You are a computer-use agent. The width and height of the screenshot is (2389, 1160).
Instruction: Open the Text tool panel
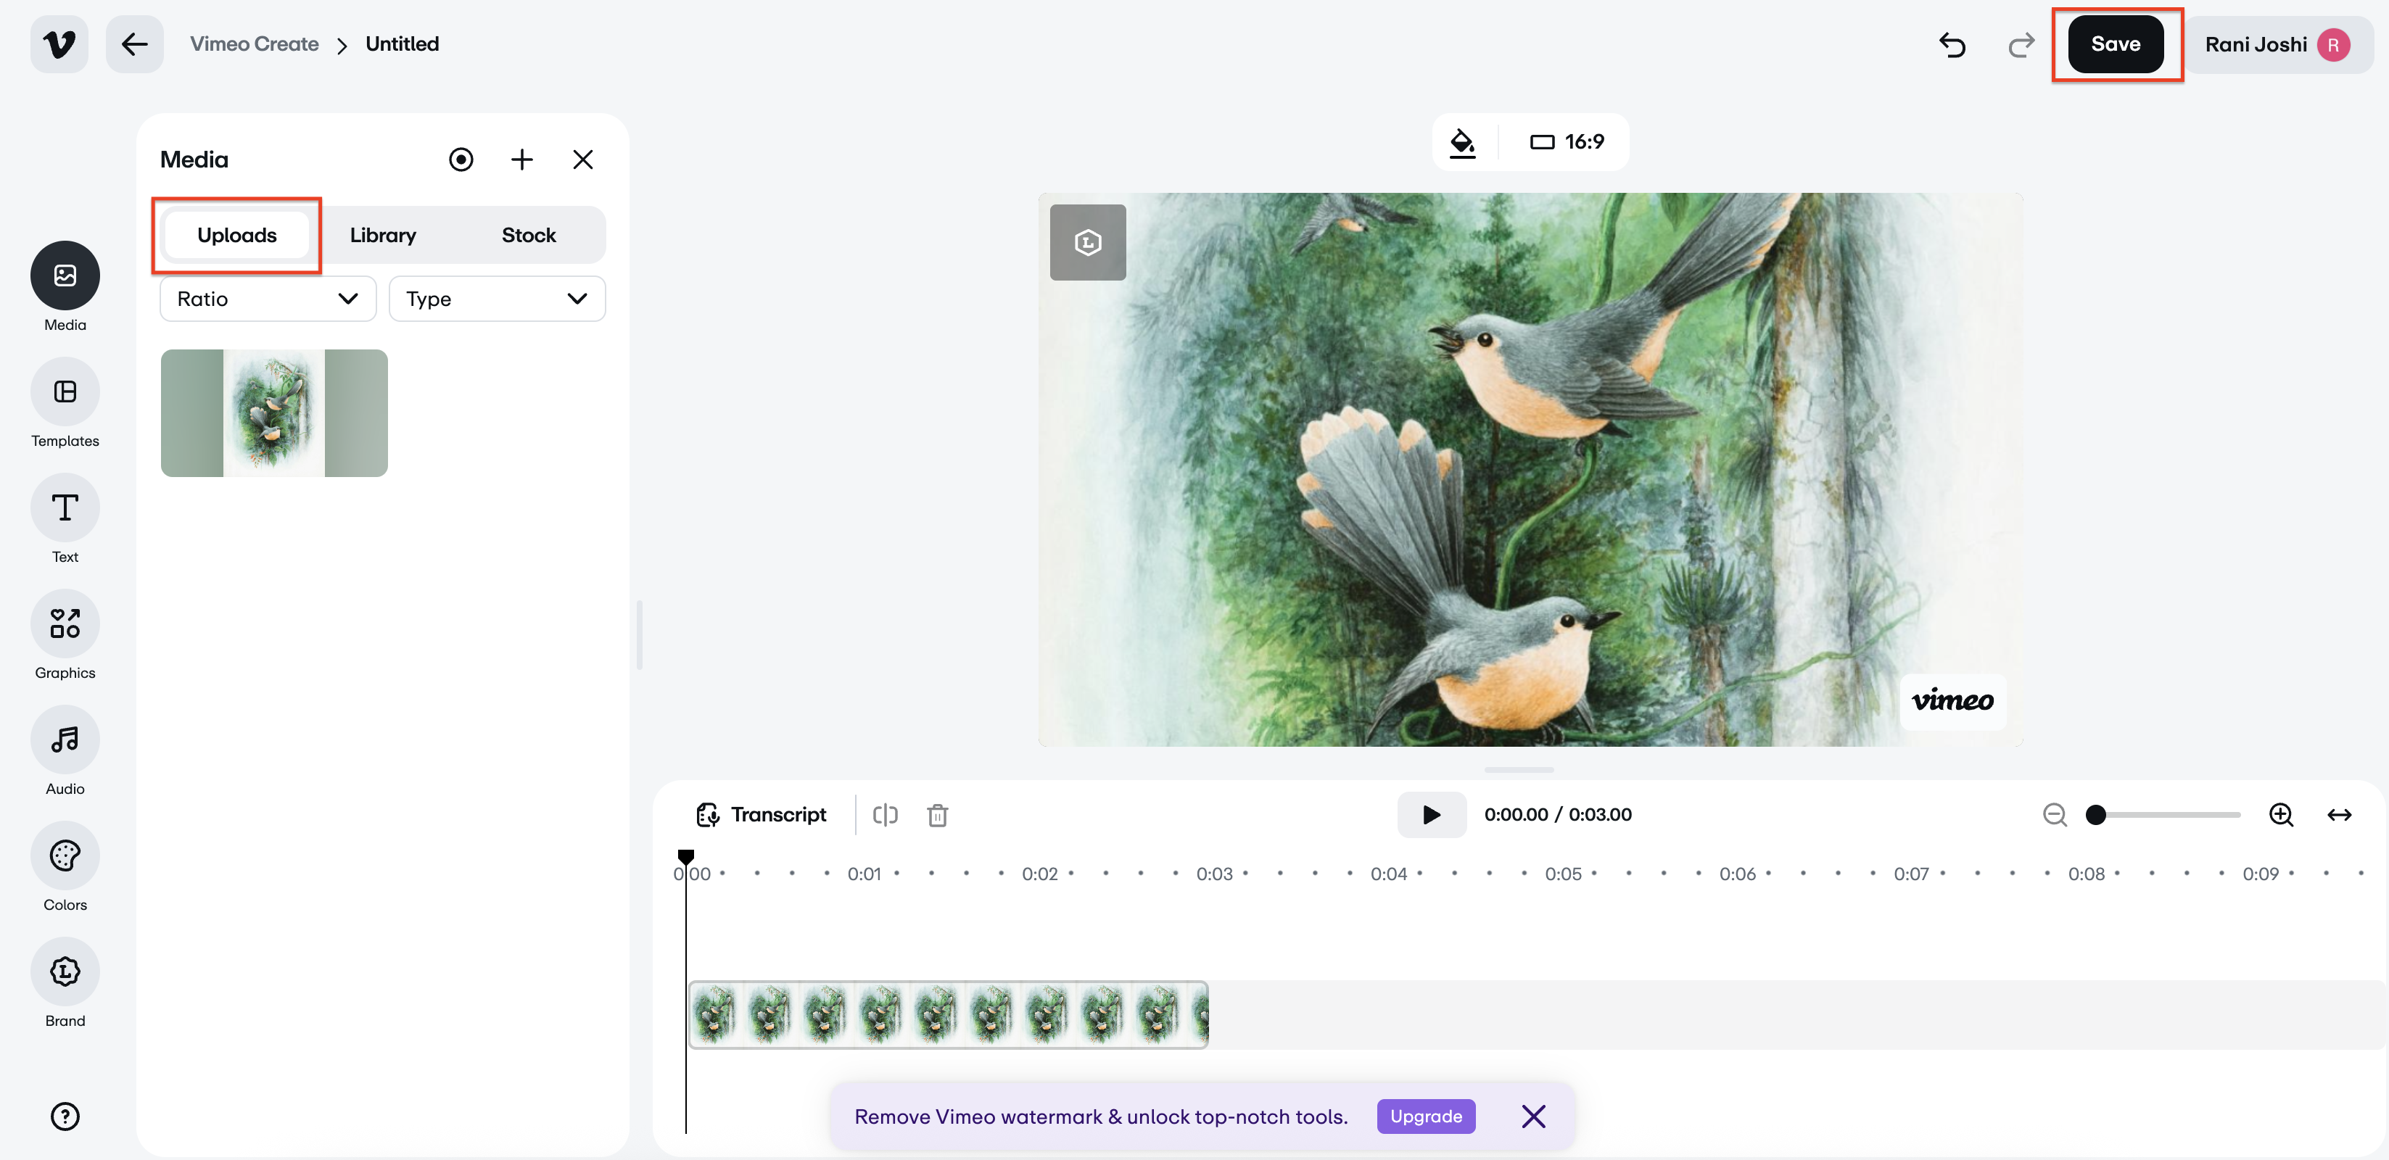pyautogui.click(x=65, y=508)
